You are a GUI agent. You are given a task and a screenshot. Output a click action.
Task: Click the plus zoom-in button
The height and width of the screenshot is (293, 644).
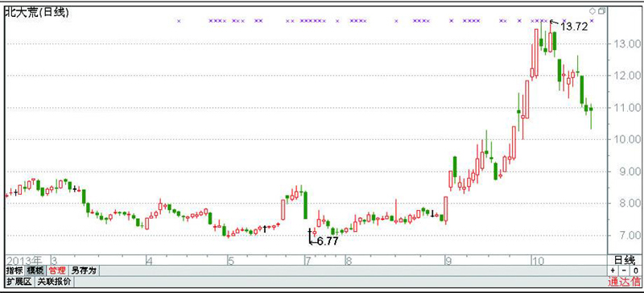(x=613, y=270)
